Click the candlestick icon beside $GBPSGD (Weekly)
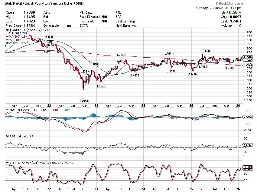This screenshot has width=257, height=192. 7,30
